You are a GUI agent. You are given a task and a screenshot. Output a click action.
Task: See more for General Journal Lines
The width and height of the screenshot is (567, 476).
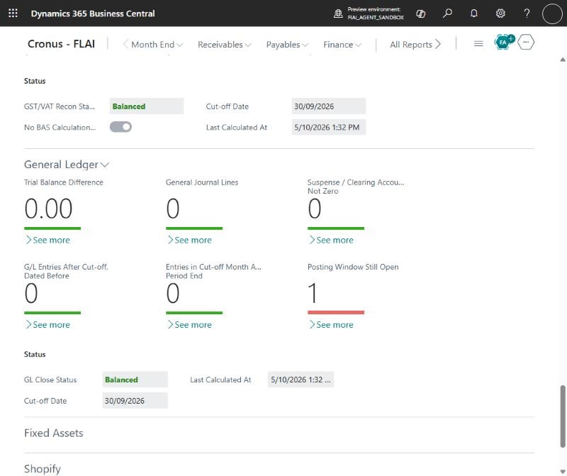pyautogui.click(x=189, y=240)
